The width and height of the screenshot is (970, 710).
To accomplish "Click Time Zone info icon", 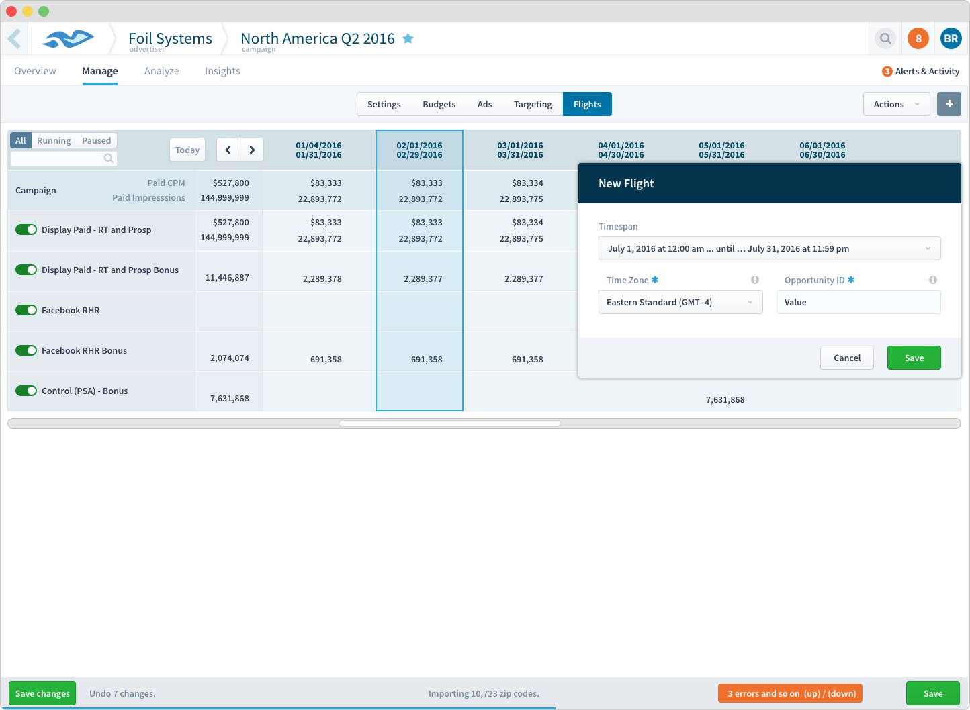I will point(755,280).
